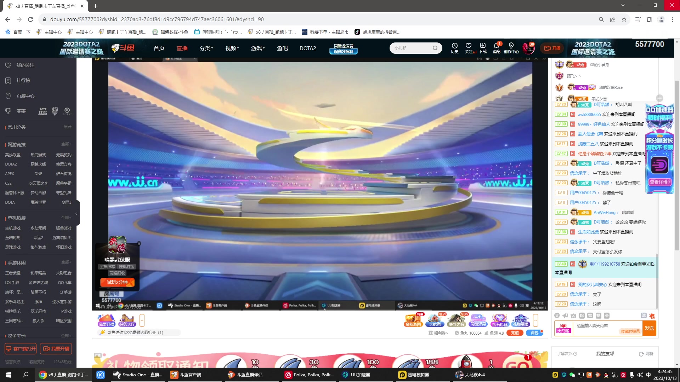
Task: Open 排行榜 in sidebar
Action: pyautogui.click(x=23, y=80)
